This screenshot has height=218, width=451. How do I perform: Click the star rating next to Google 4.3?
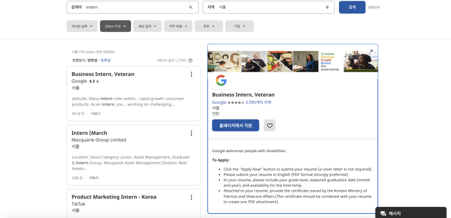(x=97, y=82)
